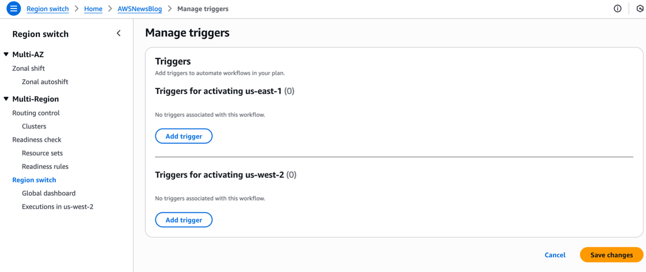Select Zonal autoshift menu item
This screenshot has height=272, width=646.
pyautogui.click(x=45, y=82)
